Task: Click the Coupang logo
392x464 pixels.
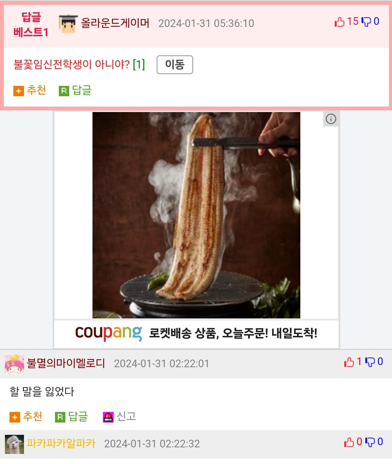Action: (x=109, y=333)
